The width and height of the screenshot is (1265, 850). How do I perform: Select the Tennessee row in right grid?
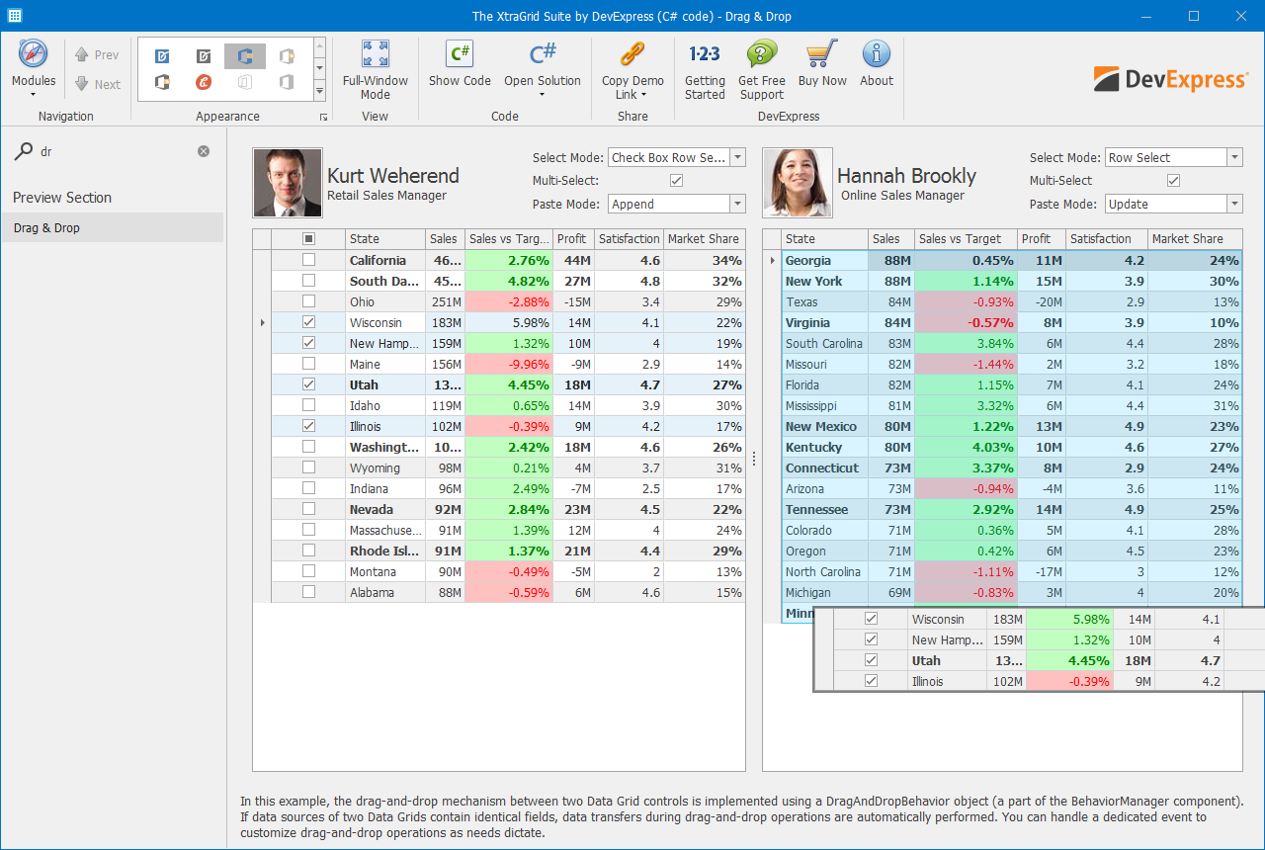1011,509
